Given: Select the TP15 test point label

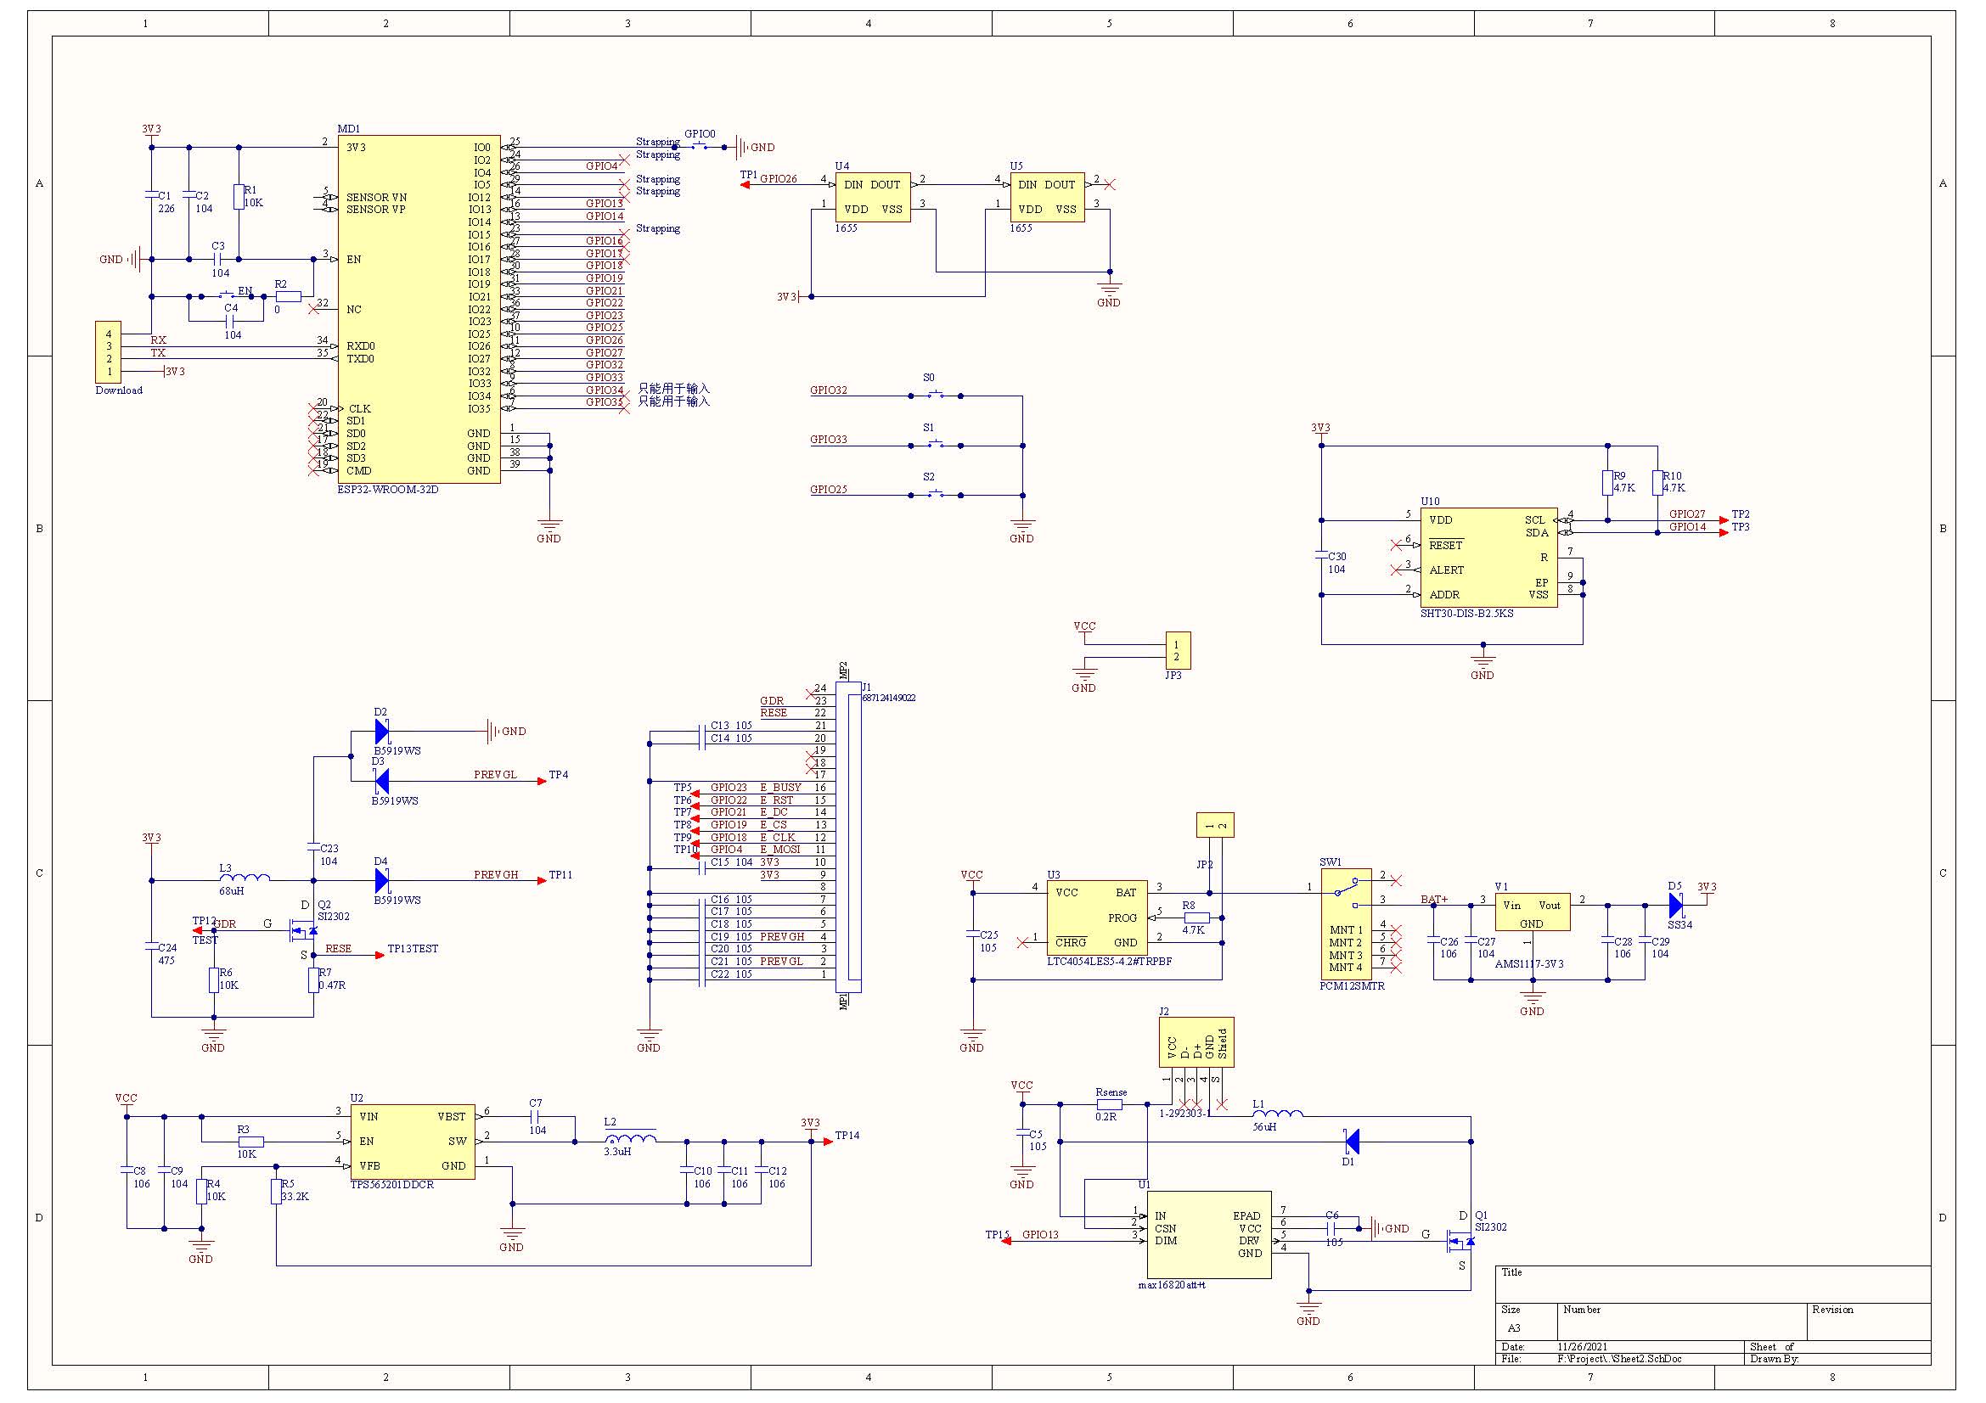Looking at the screenshot, I should click(x=998, y=1235).
